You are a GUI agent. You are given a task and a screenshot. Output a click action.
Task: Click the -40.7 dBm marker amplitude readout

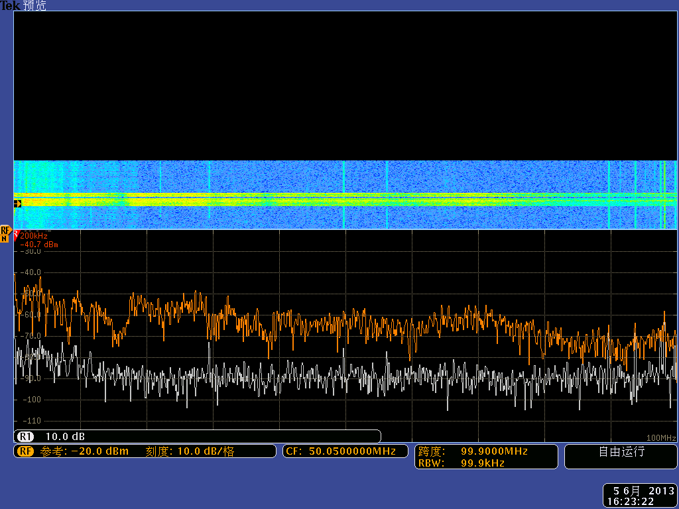(x=39, y=245)
